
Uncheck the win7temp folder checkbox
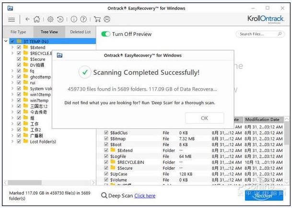19,100
